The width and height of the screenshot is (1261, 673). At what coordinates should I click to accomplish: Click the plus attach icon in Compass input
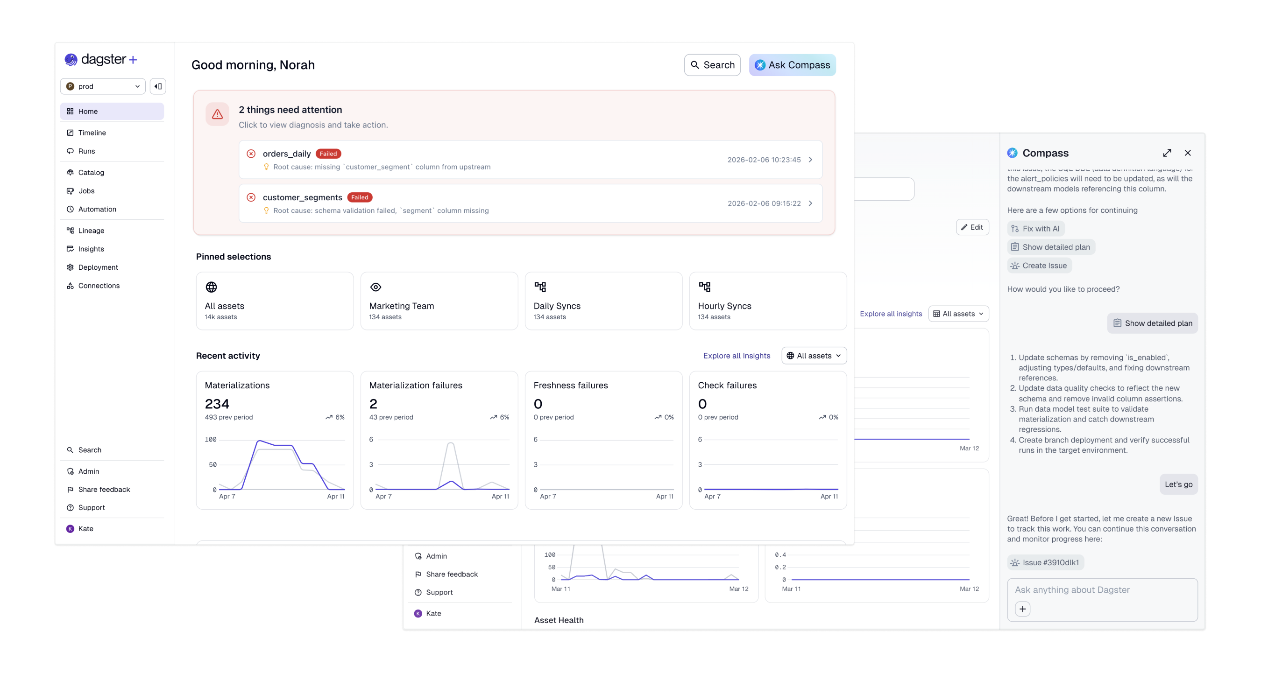click(x=1023, y=609)
